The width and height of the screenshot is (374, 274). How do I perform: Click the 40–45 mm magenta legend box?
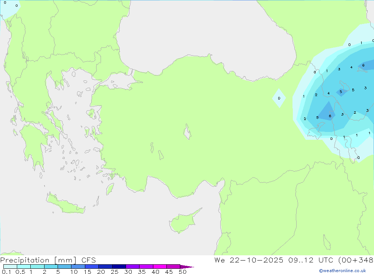click(x=160, y=267)
